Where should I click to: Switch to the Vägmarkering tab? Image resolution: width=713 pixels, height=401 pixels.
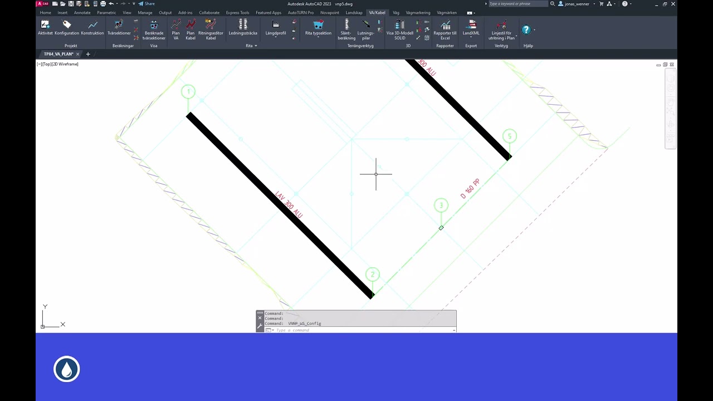click(x=418, y=13)
